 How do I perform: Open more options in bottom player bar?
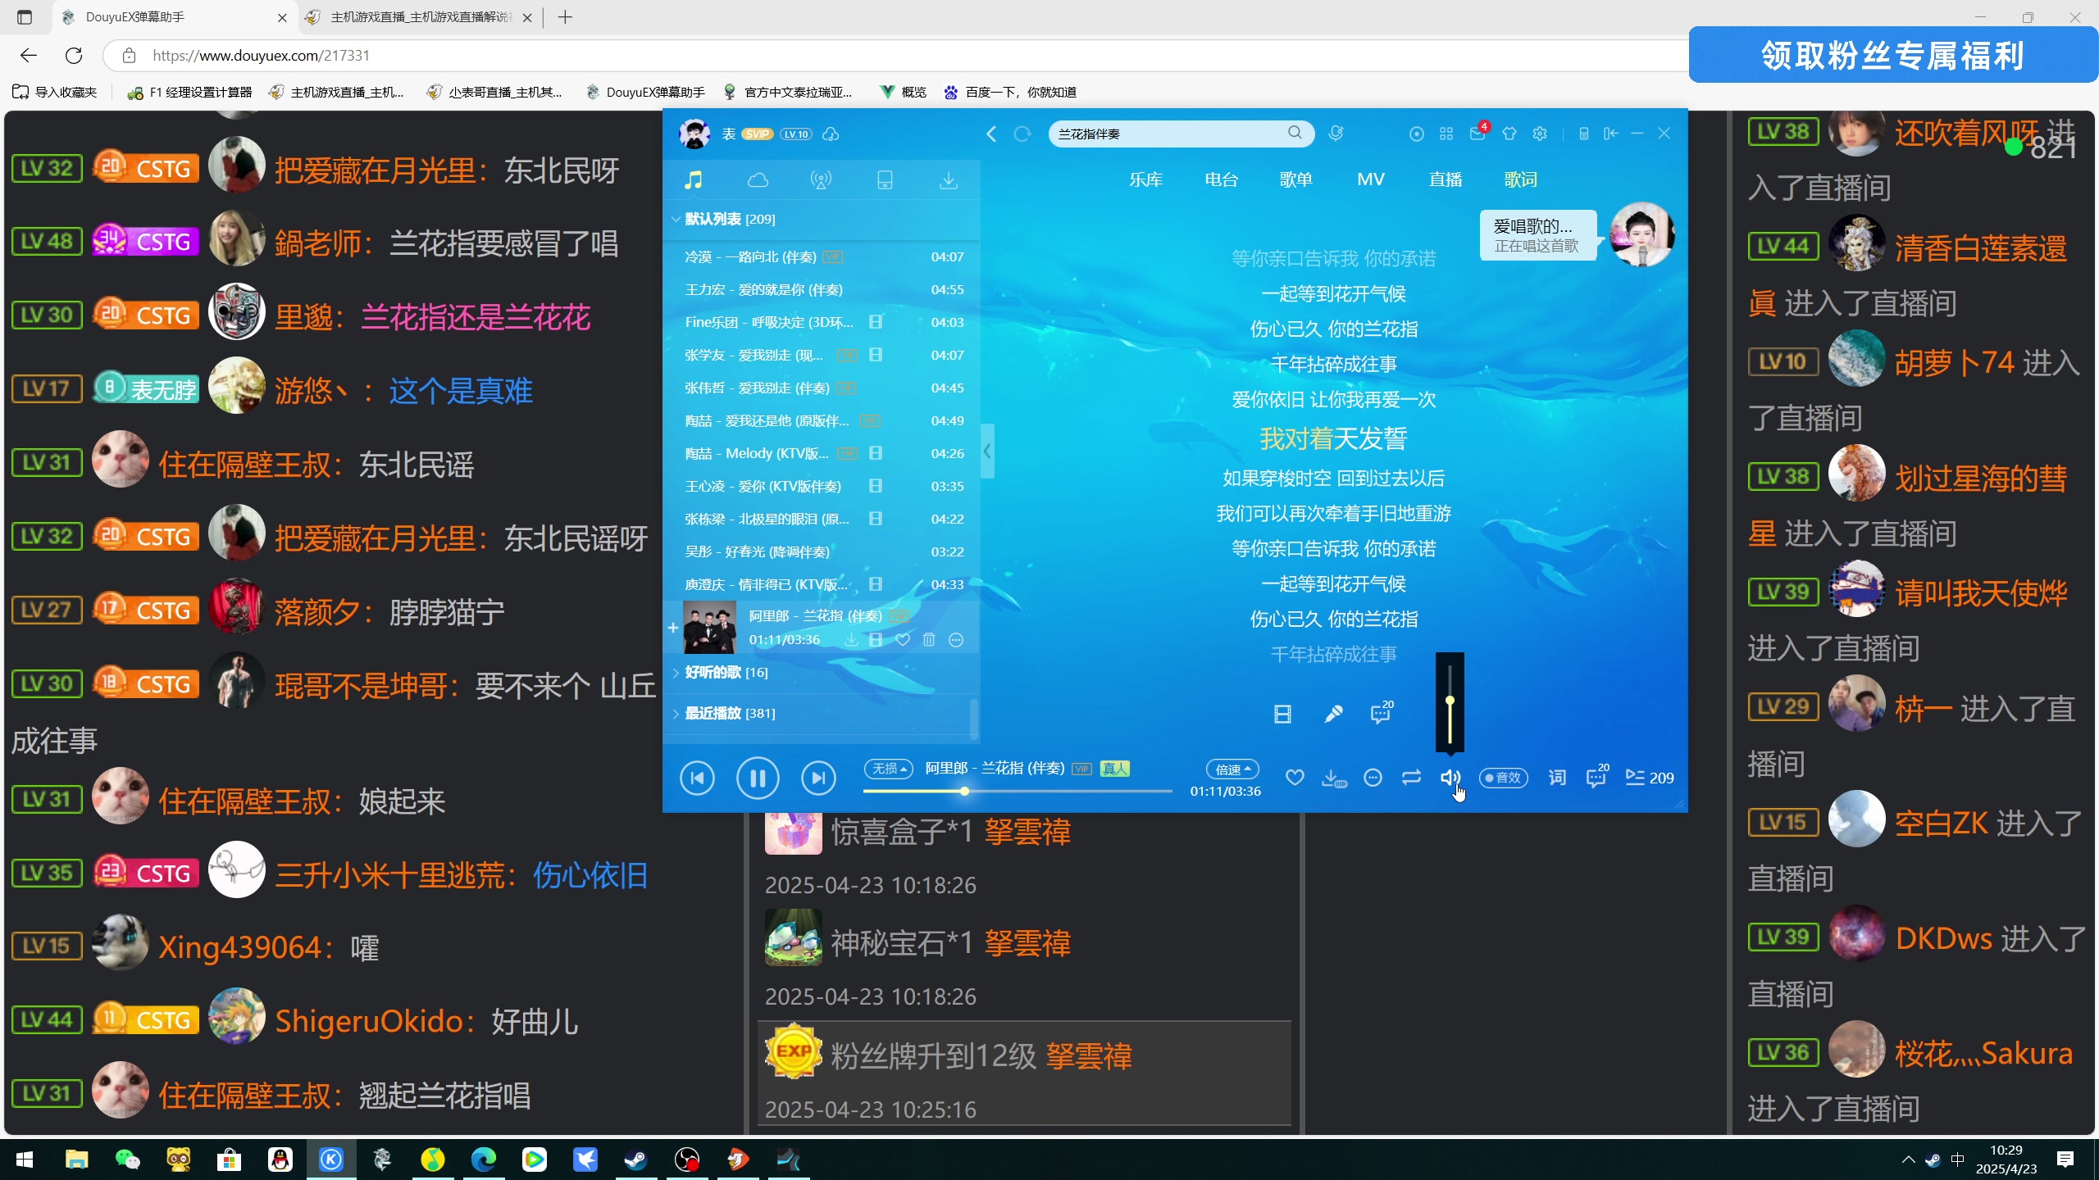point(1373,778)
